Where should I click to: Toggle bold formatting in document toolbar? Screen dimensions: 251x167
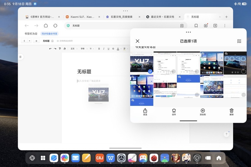pos(99,49)
